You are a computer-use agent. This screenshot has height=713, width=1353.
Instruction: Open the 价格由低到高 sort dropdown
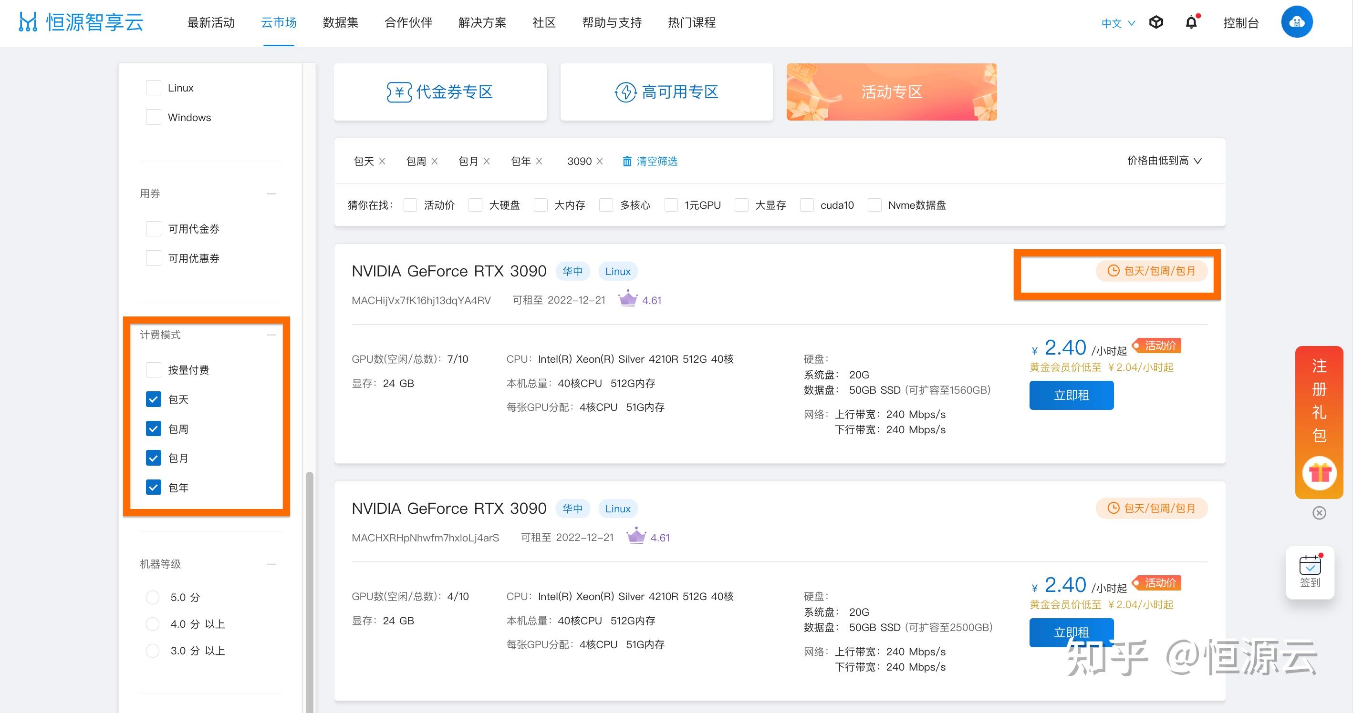(x=1165, y=161)
